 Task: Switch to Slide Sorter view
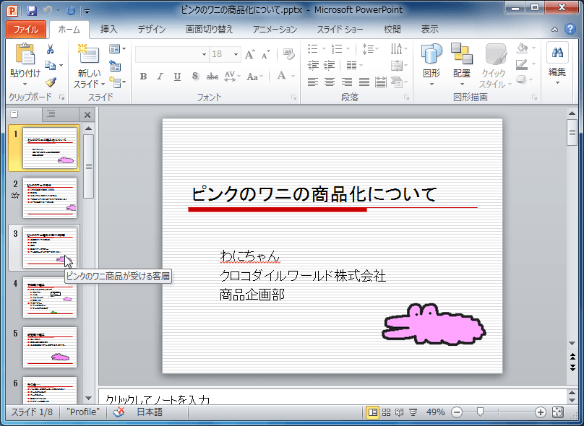[x=386, y=412]
